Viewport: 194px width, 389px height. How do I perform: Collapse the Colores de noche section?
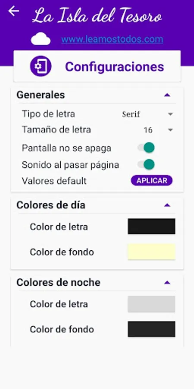click(x=167, y=282)
